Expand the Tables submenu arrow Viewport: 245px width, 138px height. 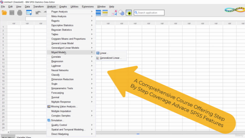pyautogui.click(x=92, y=34)
